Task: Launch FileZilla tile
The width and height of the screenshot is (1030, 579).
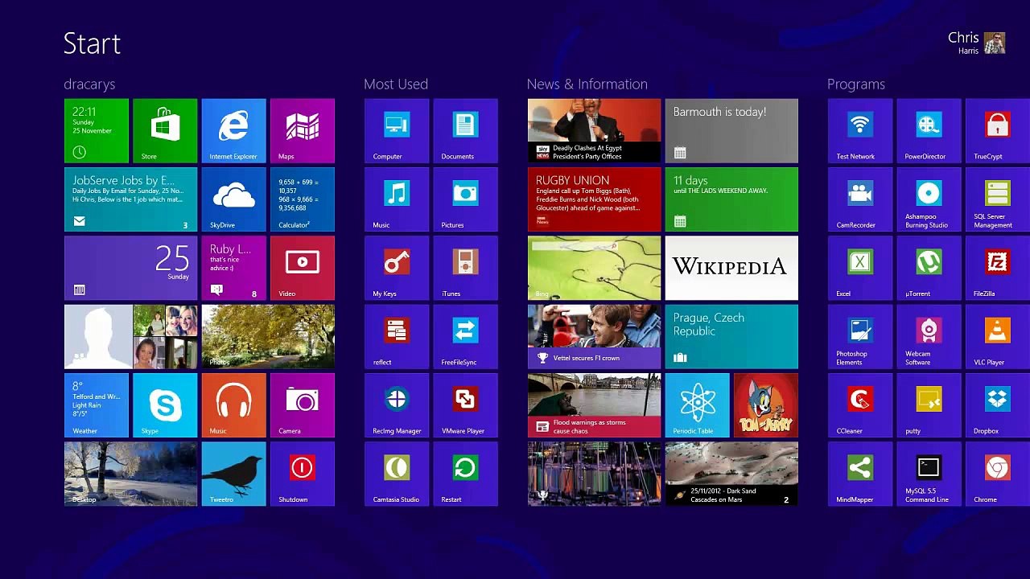Action: coord(998,268)
